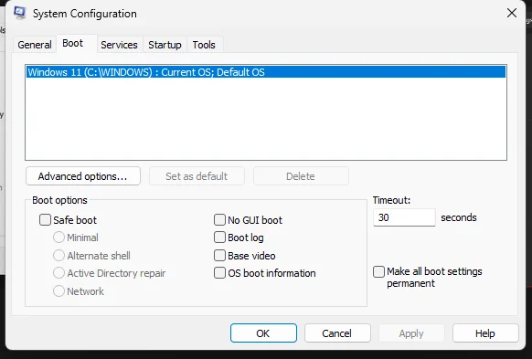Image resolution: width=532 pixels, height=359 pixels.
Task: Go to the Startup tab
Action: click(165, 45)
